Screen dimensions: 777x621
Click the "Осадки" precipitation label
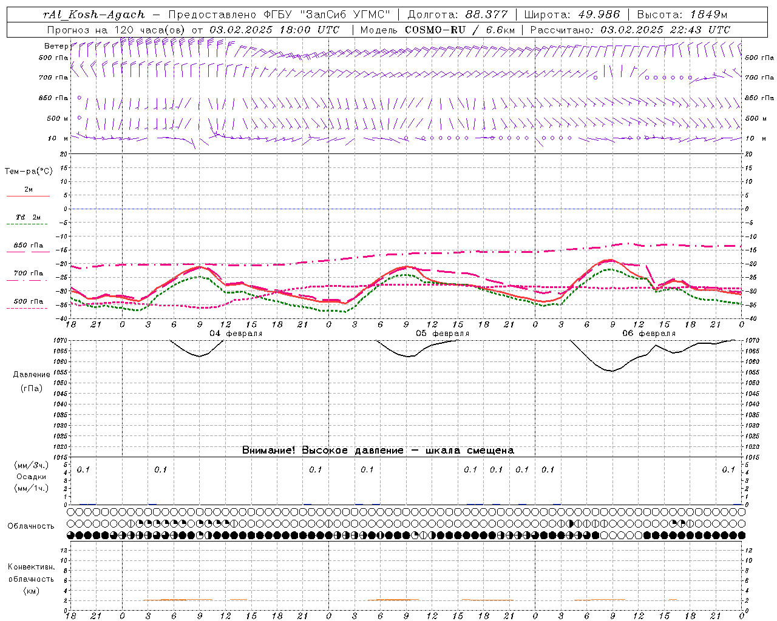coord(32,477)
